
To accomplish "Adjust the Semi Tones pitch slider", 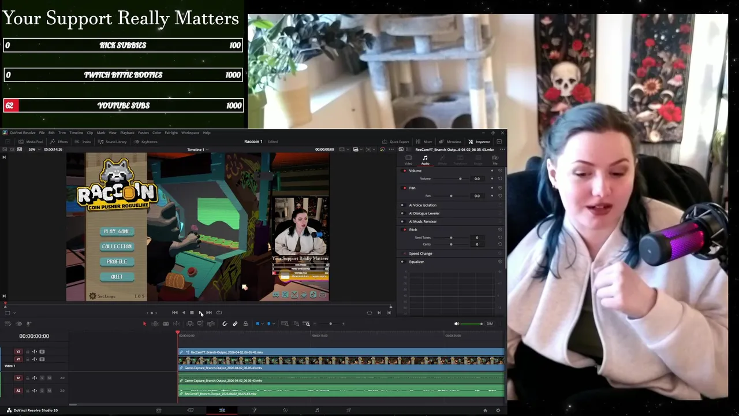I will click(x=451, y=237).
